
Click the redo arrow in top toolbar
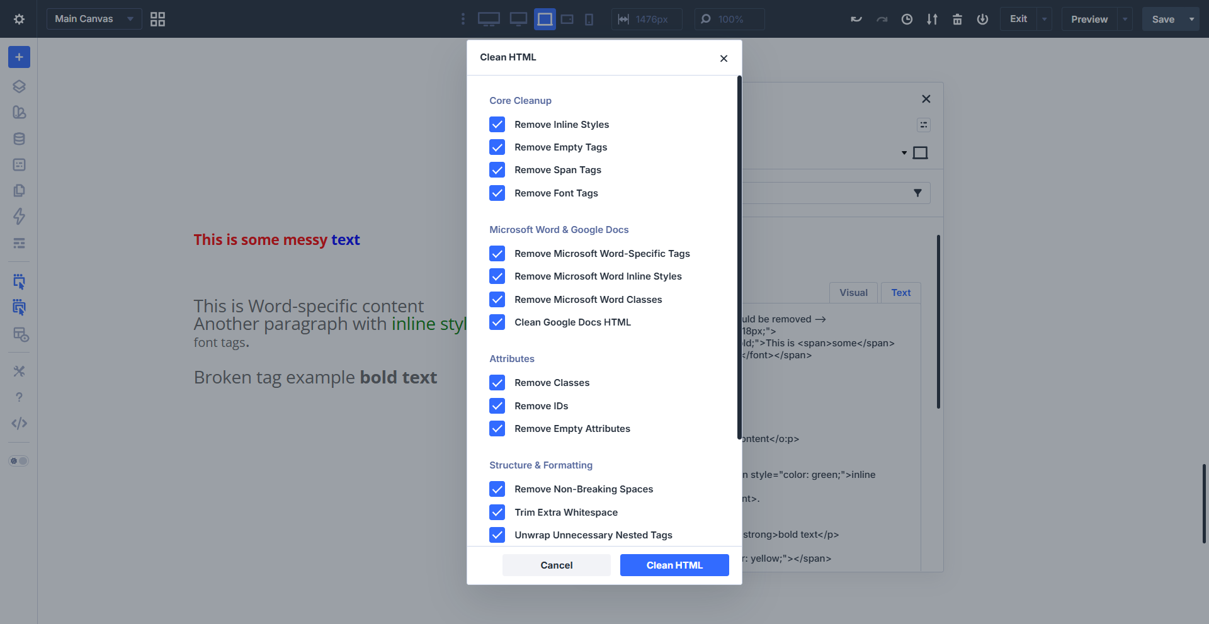click(882, 19)
